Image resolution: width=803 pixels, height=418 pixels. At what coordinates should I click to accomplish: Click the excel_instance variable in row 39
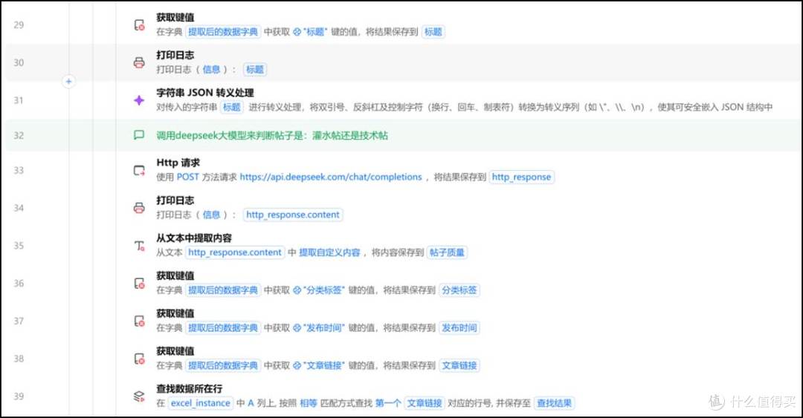(x=201, y=403)
